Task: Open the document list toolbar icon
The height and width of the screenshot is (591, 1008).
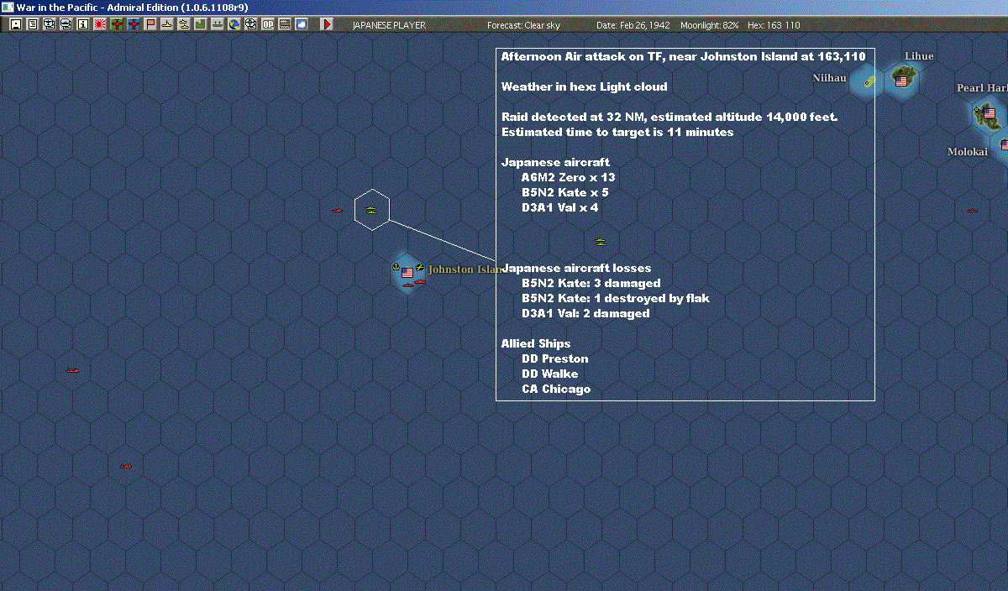Action: (x=33, y=24)
